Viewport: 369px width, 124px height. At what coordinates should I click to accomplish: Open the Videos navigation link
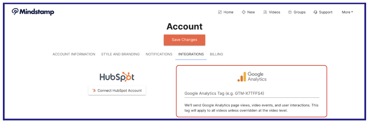click(274, 12)
